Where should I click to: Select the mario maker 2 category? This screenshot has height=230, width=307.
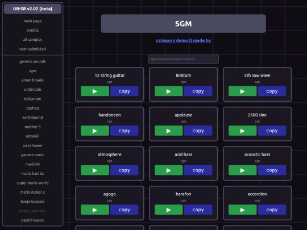tap(32, 193)
